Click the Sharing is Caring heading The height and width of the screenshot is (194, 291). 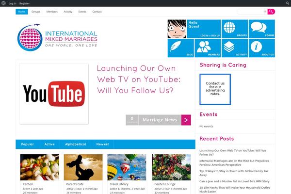(223, 65)
